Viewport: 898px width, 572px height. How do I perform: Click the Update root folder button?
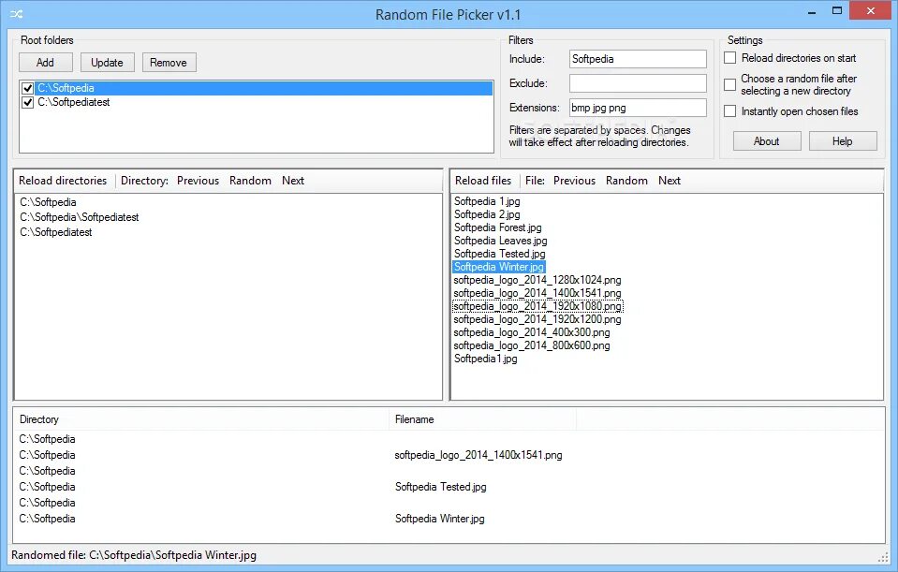tap(107, 63)
